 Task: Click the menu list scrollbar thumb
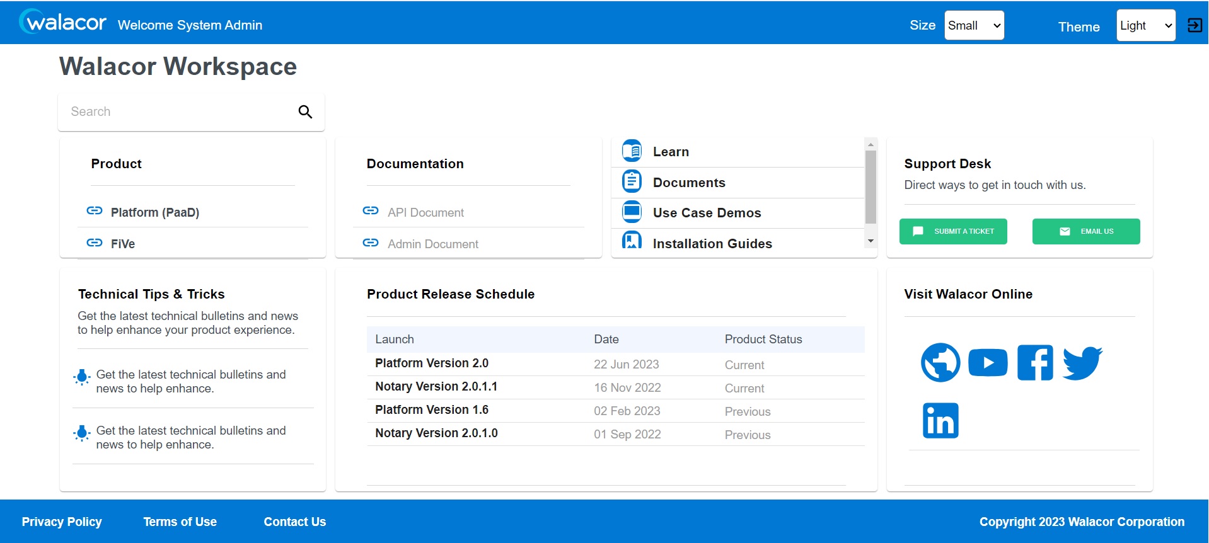point(871,187)
